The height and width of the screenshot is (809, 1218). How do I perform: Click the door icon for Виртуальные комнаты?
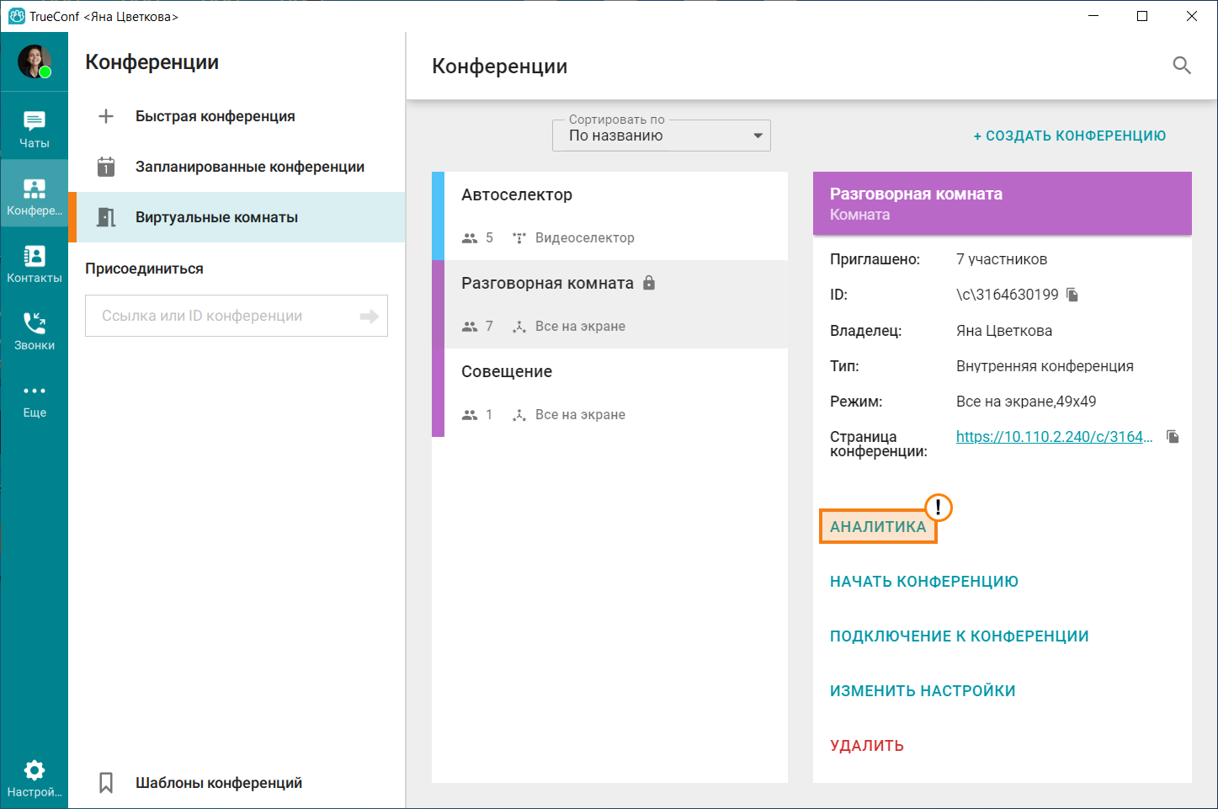106,217
